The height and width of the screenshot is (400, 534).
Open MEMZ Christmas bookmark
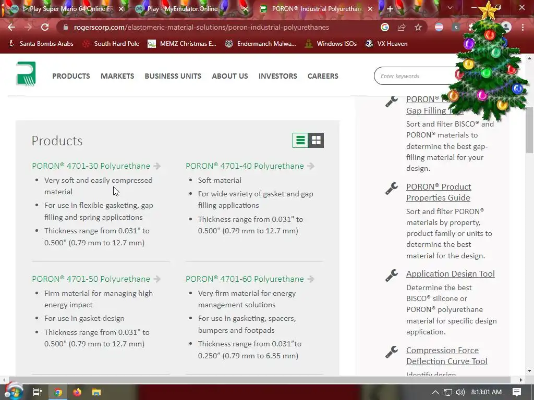[182, 44]
